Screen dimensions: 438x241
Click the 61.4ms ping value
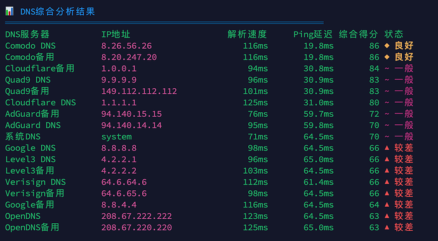pyautogui.click(x=319, y=182)
